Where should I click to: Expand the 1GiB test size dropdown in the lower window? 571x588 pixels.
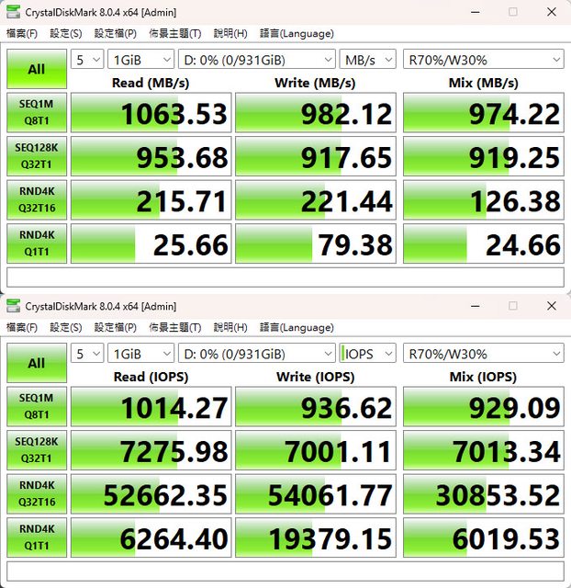click(140, 354)
